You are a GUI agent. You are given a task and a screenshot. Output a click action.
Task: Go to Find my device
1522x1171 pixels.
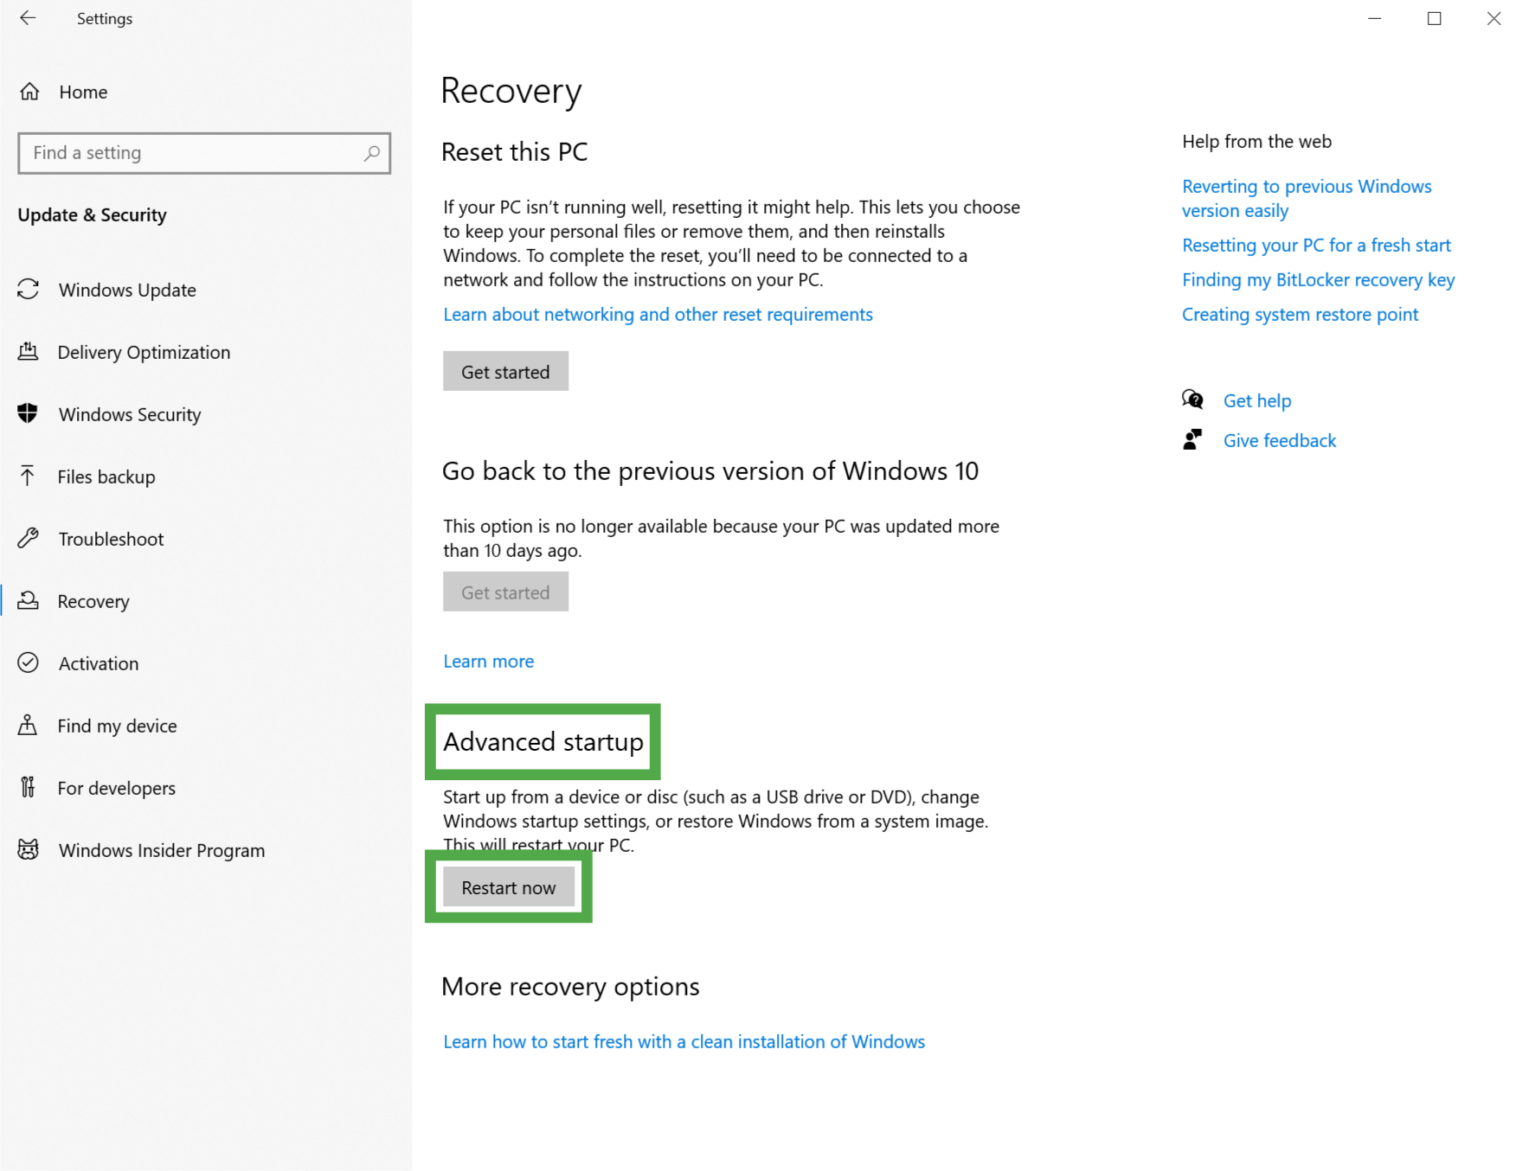click(117, 726)
